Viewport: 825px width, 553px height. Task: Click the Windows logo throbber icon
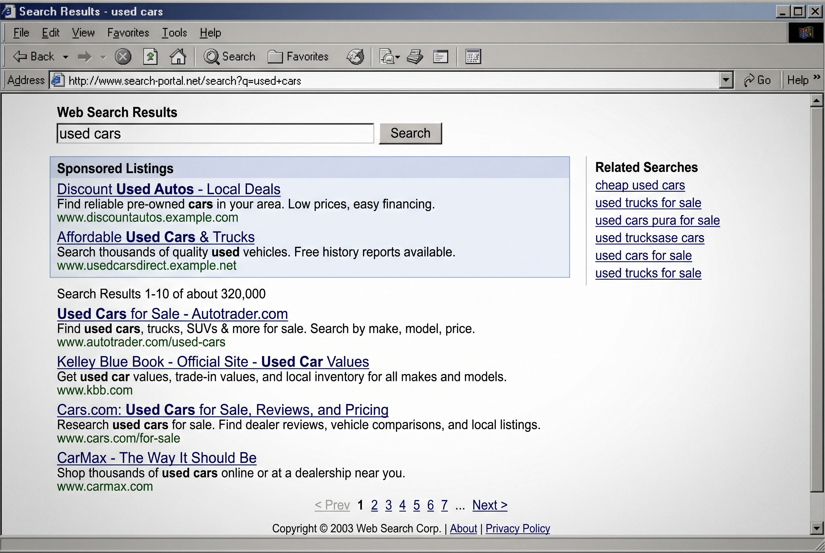click(806, 33)
